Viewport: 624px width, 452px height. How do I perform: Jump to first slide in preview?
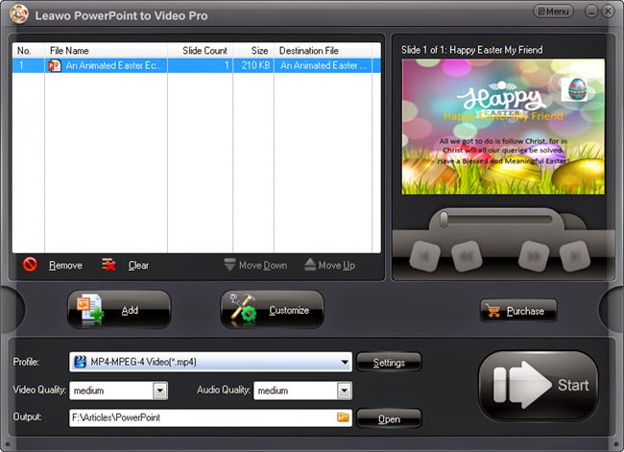(x=424, y=256)
